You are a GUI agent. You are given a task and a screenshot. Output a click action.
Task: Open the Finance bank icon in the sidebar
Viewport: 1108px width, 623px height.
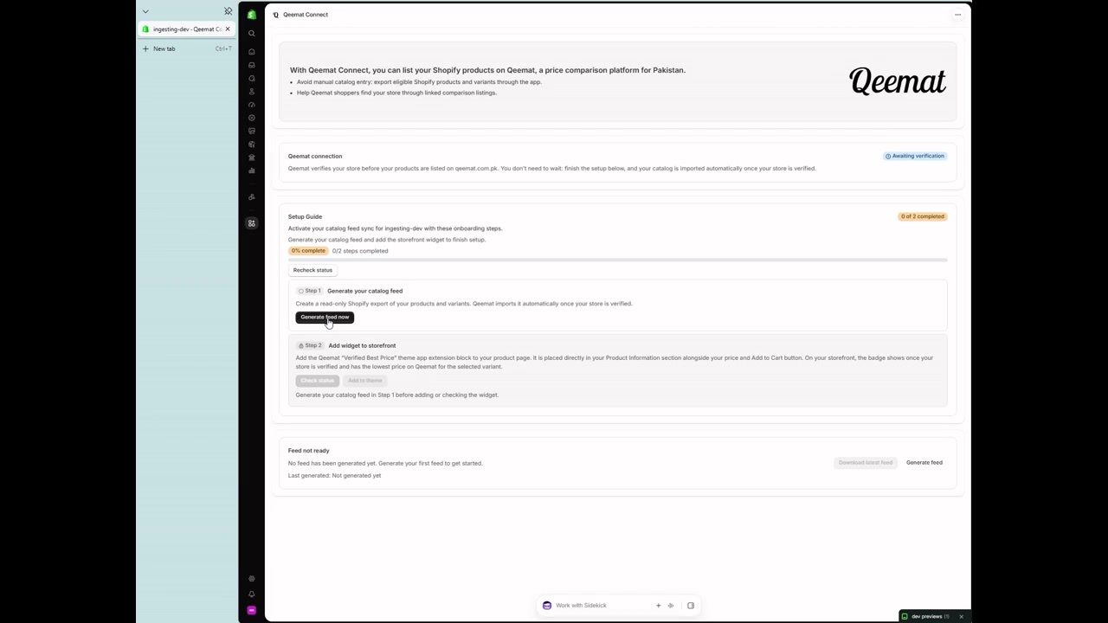tap(252, 157)
